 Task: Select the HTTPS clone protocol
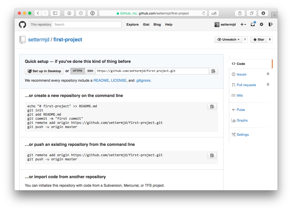[78, 71]
